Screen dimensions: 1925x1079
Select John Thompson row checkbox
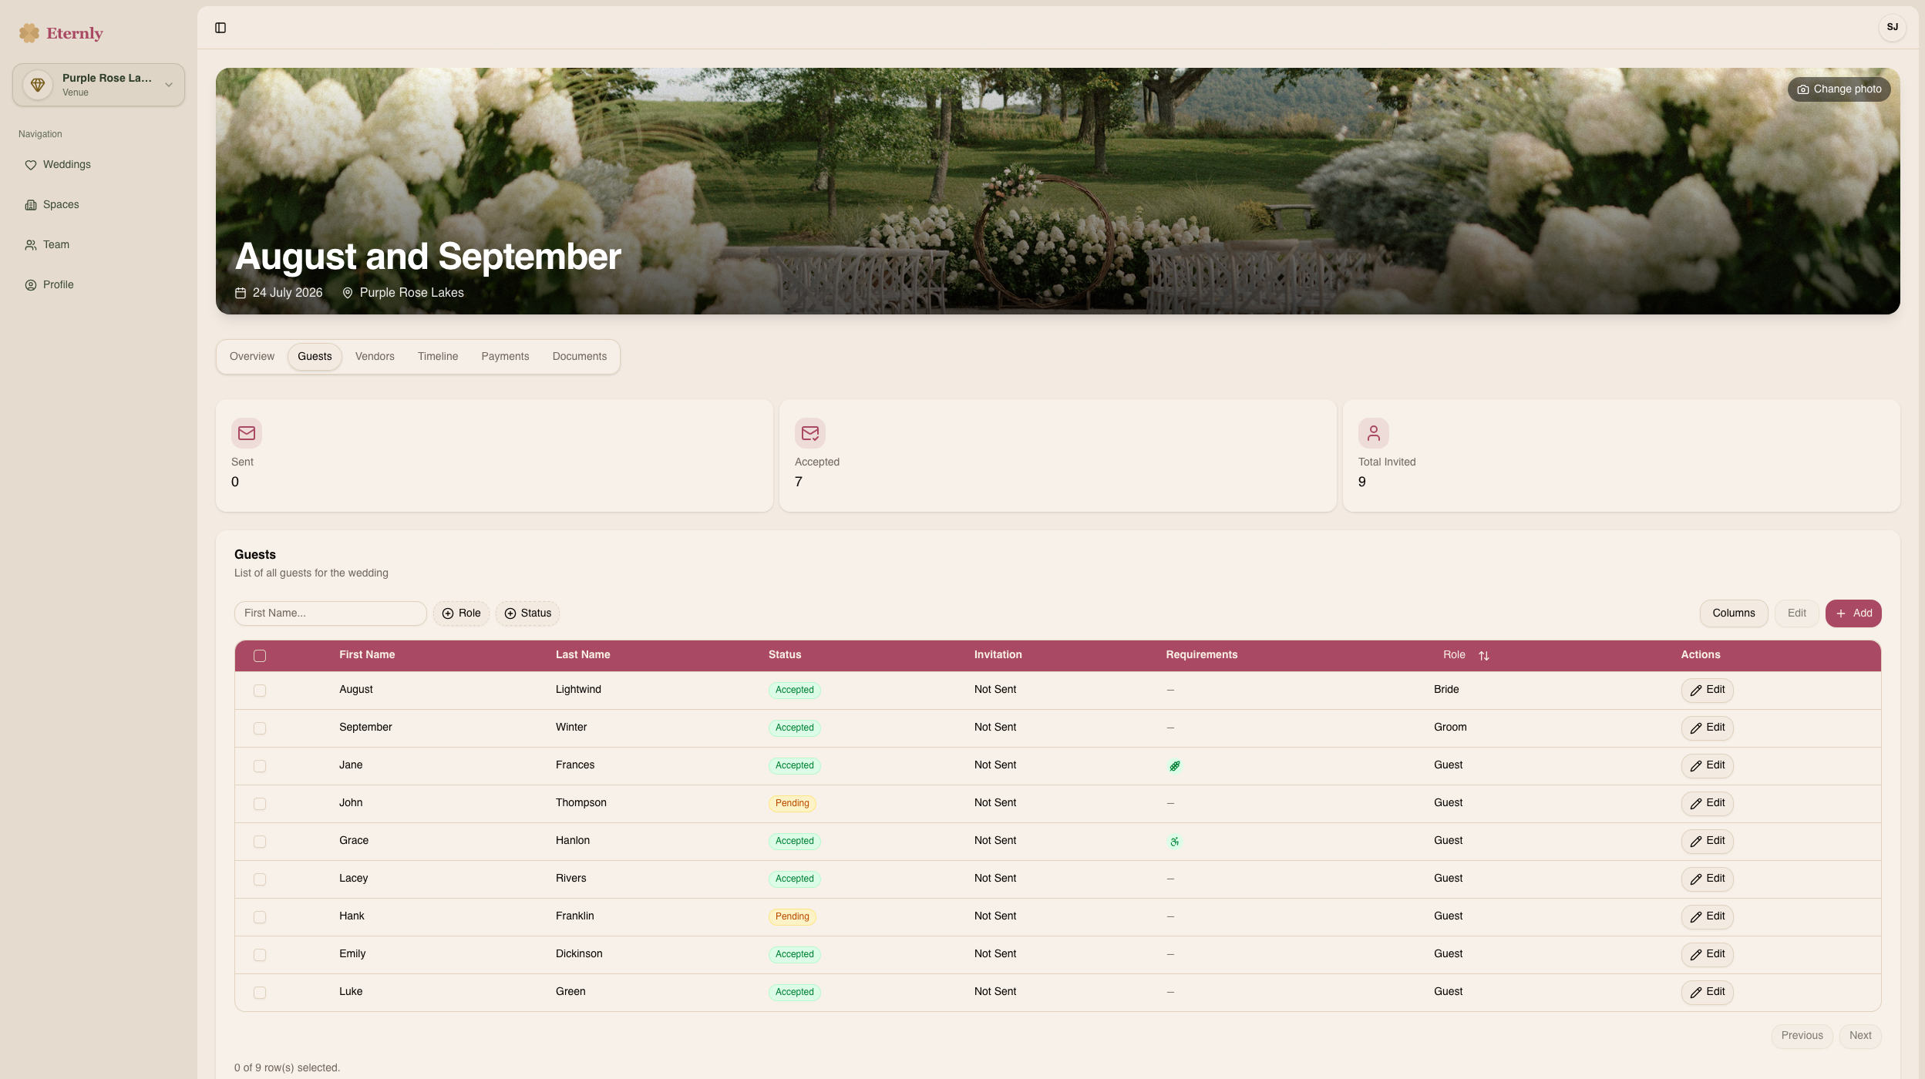[260, 804]
